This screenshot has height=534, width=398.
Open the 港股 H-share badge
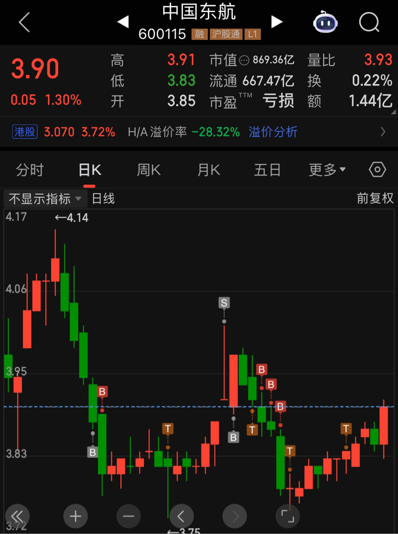coord(25,132)
